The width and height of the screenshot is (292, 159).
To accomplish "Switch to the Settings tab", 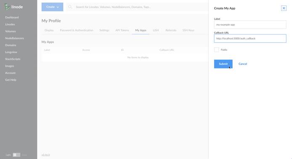I will tap(104, 30).
